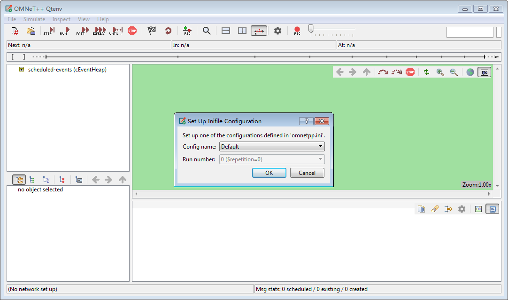This screenshot has height=300, width=508.
Task: Click the red event recording icon
Action: tap(297, 31)
